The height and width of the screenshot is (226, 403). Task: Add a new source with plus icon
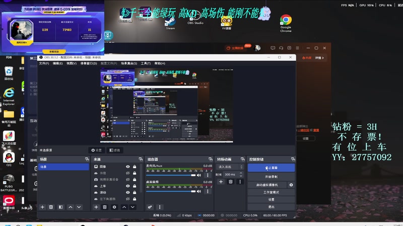pyautogui.click(x=96, y=207)
